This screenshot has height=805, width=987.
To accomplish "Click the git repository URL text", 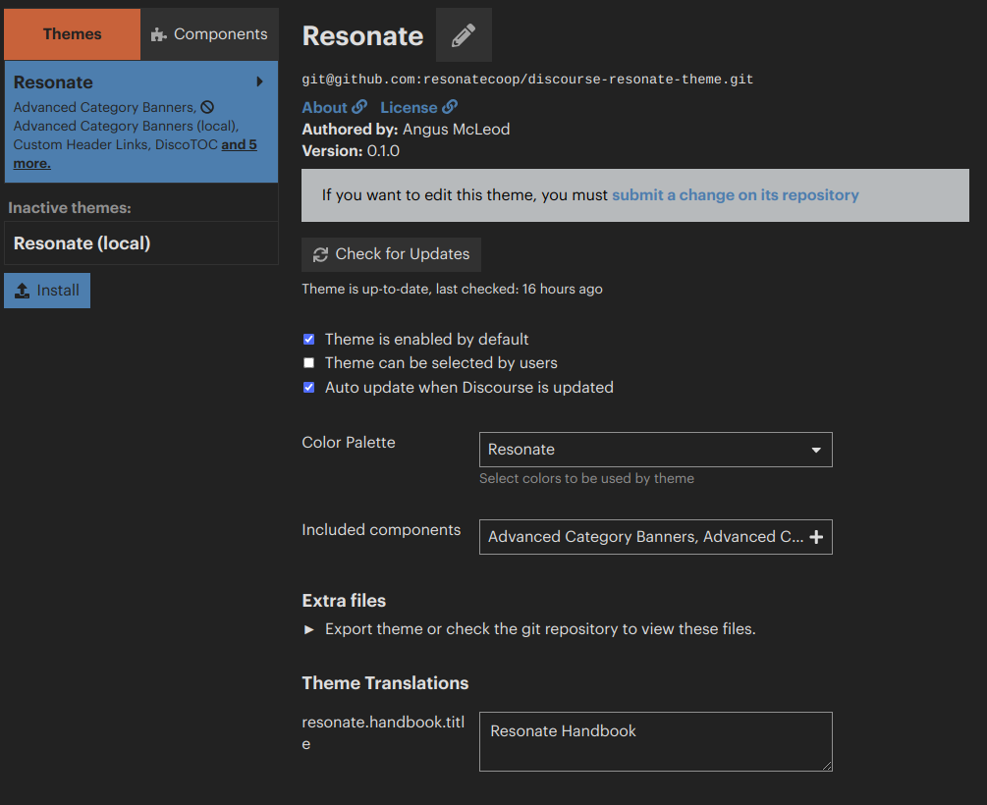I will (x=527, y=80).
